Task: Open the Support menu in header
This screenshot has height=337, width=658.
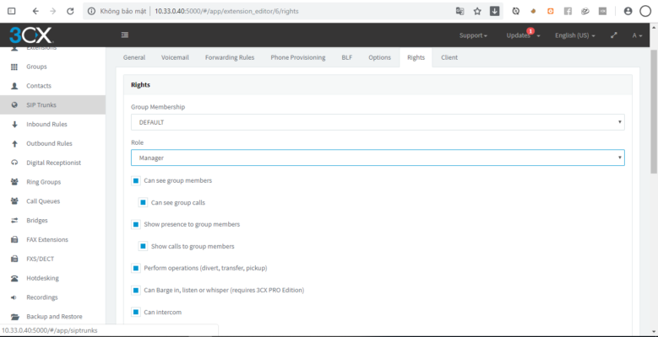Action: click(473, 35)
